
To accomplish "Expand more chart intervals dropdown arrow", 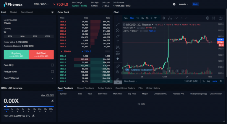I will tap(159, 18).
